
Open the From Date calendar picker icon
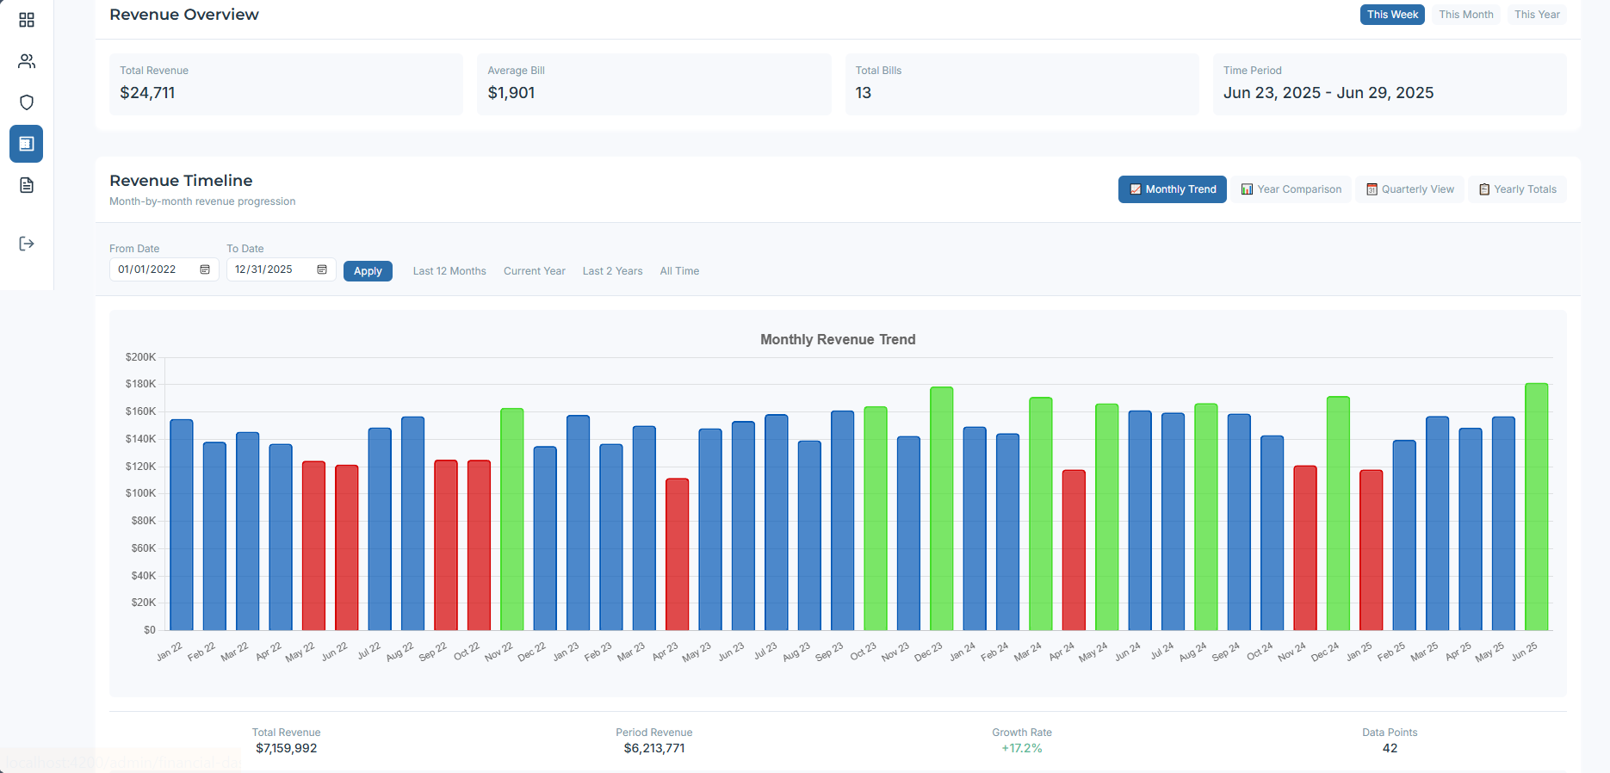205,269
